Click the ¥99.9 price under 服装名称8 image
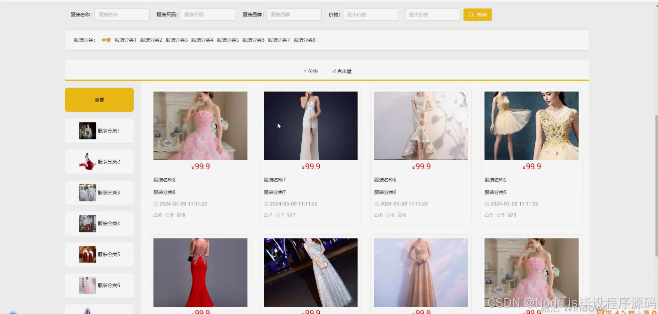658x314 pixels. click(x=201, y=167)
